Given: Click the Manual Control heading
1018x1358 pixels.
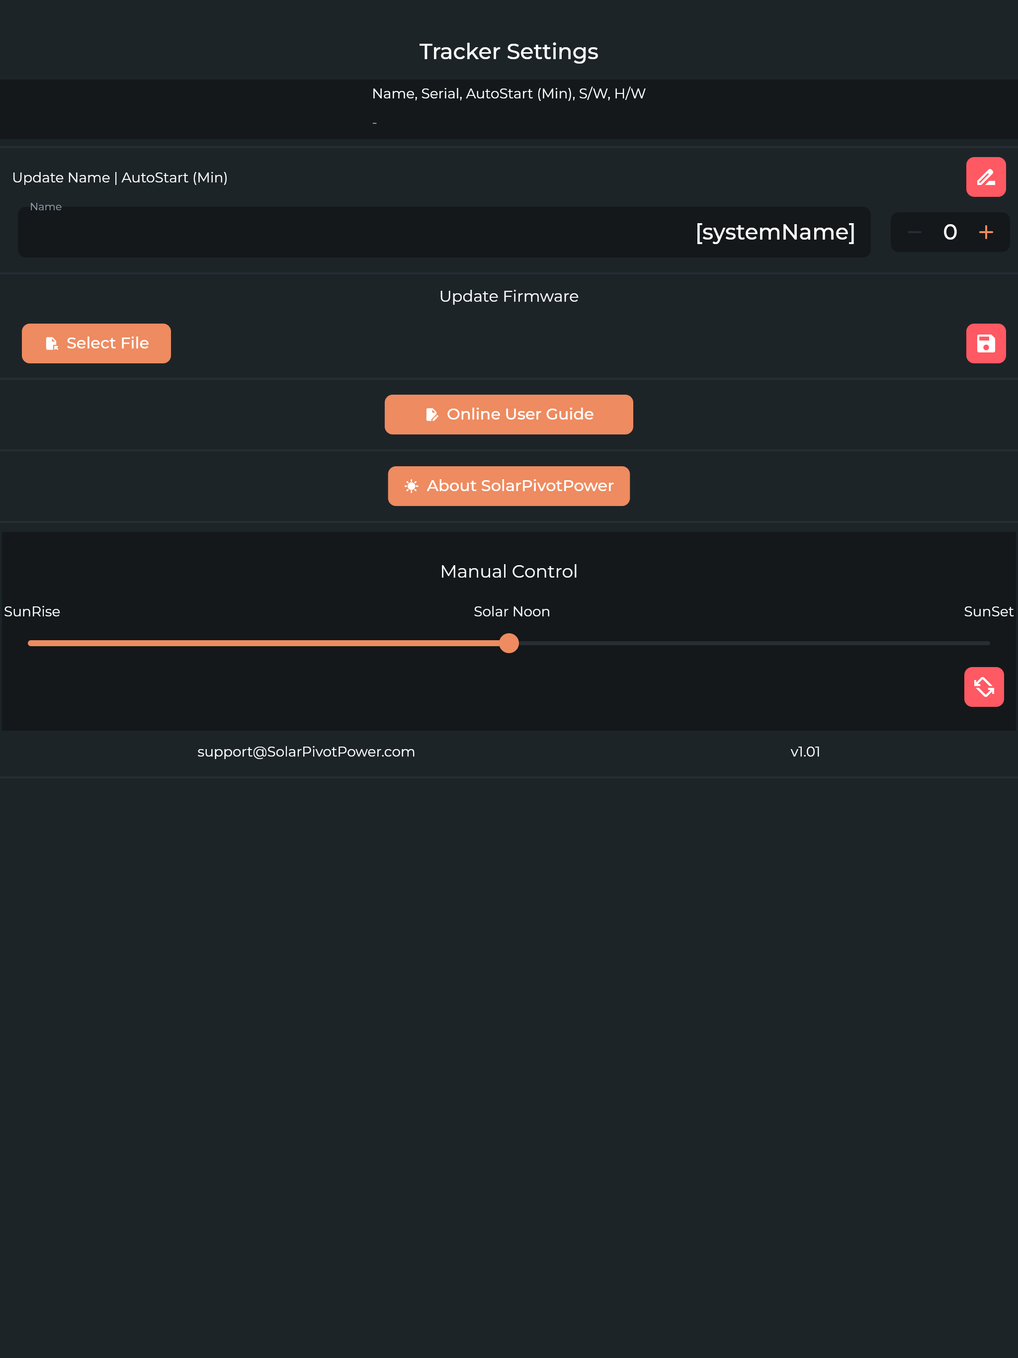Looking at the screenshot, I should [x=509, y=571].
